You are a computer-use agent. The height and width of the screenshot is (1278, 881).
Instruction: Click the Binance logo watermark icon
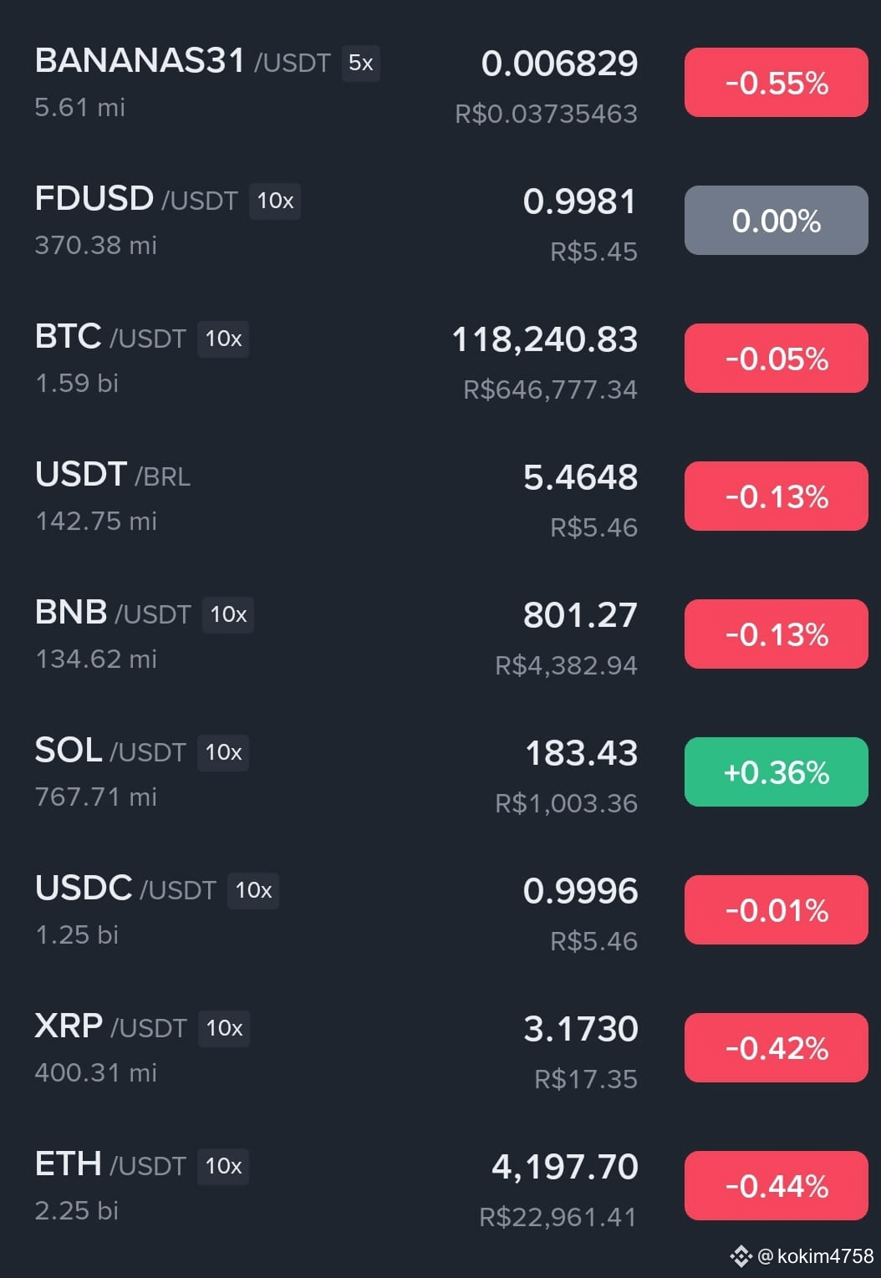pyautogui.click(x=741, y=1256)
